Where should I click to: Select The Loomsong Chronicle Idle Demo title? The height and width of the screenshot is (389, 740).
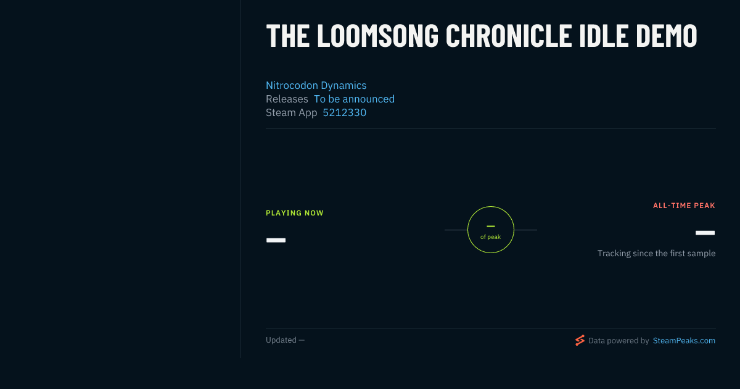tap(482, 36)
